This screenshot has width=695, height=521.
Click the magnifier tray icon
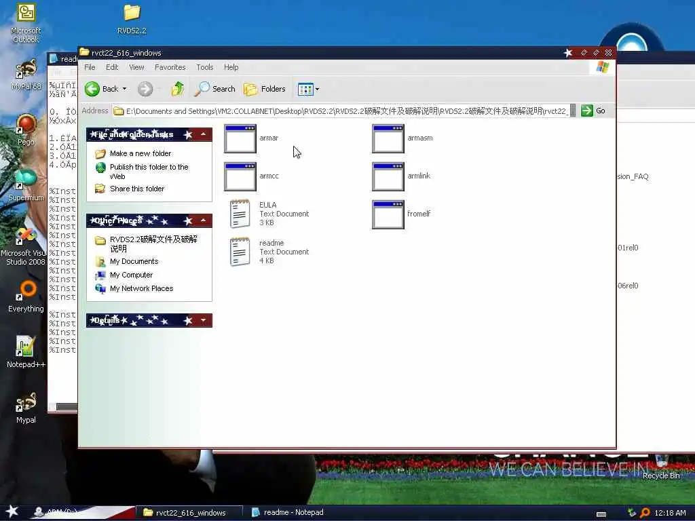pos(645,513)
